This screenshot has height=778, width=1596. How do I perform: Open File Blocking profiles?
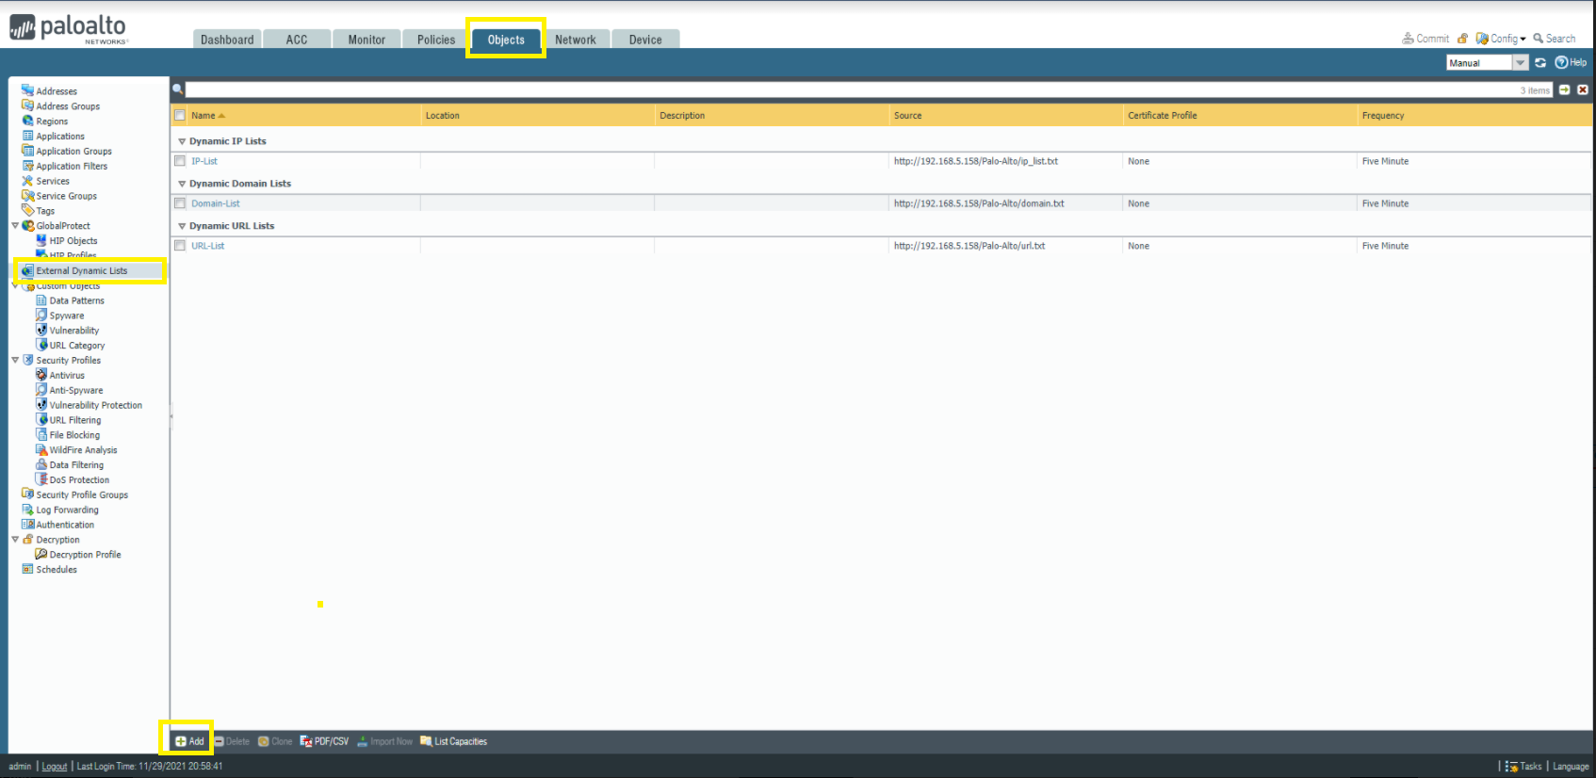(74, 436)
